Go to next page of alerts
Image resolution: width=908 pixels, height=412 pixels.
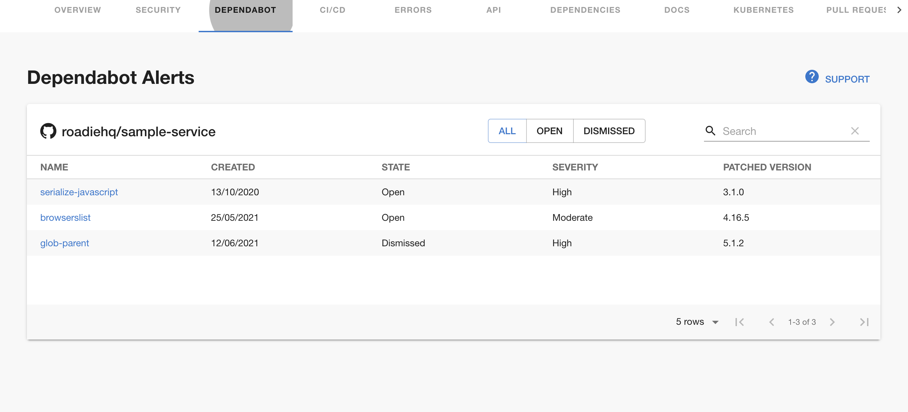point(832,322)
